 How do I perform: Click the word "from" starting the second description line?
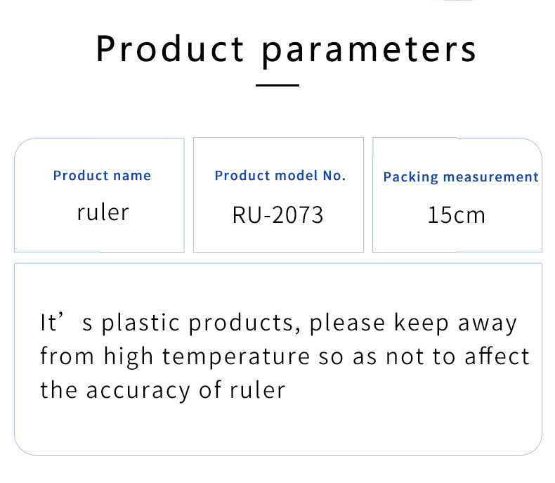(68, 356)
